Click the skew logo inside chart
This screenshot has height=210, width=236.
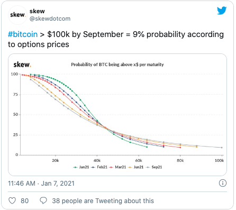pos(22,65)
